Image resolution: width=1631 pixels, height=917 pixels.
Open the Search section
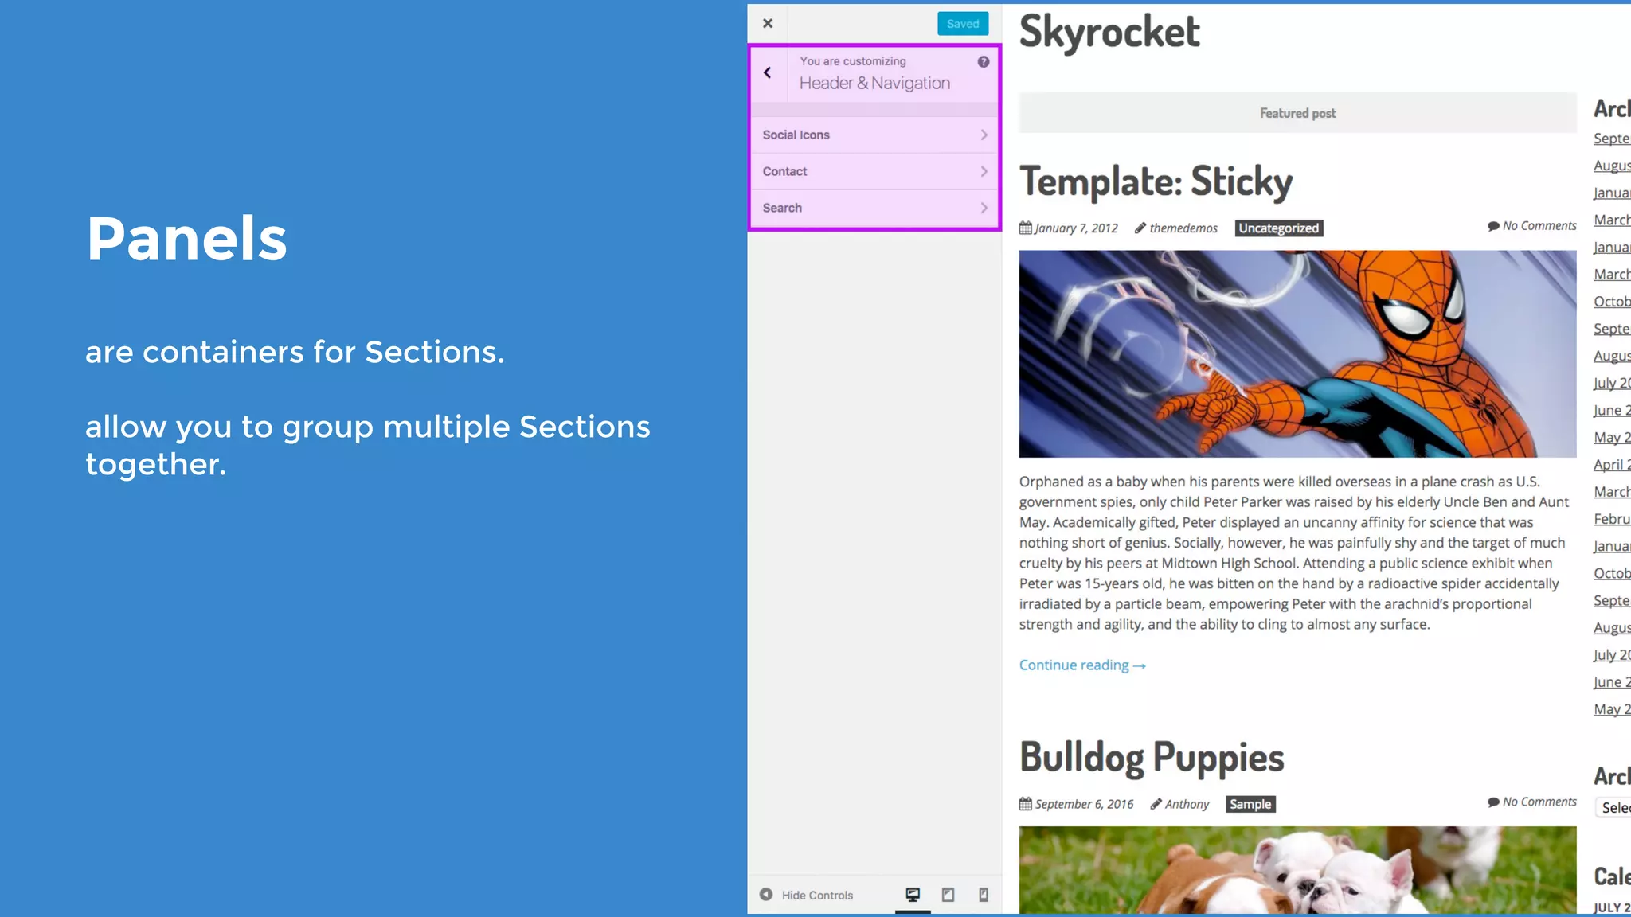point(874,208)
